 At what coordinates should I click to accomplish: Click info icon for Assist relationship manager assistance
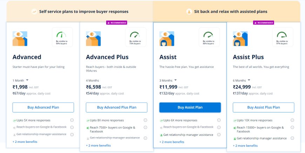[219, 134]
